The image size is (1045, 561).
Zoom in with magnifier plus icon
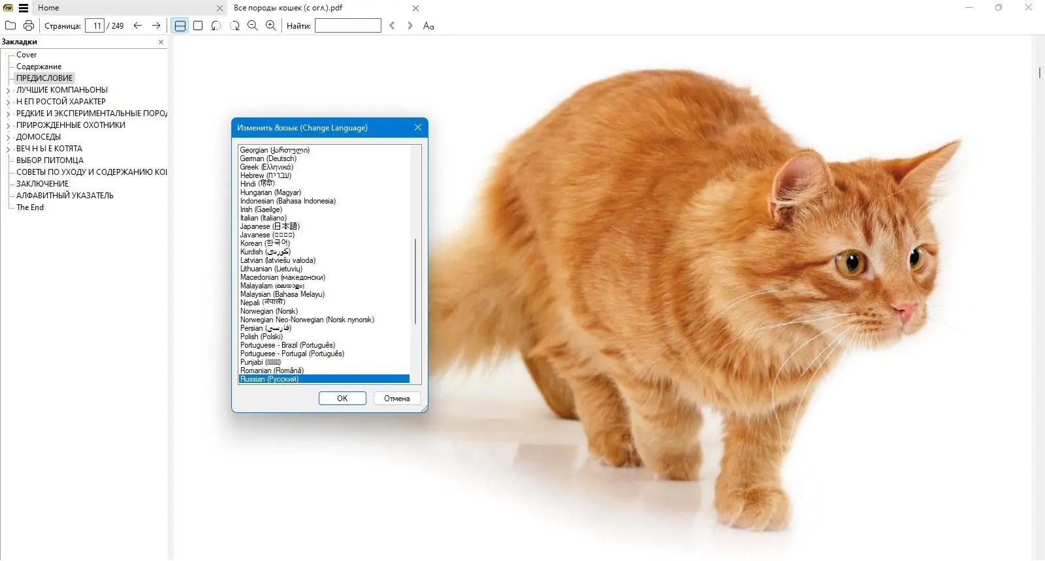click(271, 25)
